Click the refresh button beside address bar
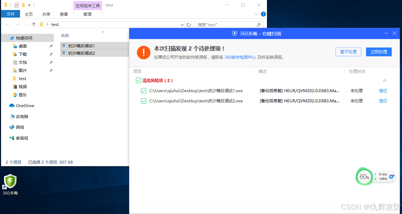 click(x=189, y=25)
